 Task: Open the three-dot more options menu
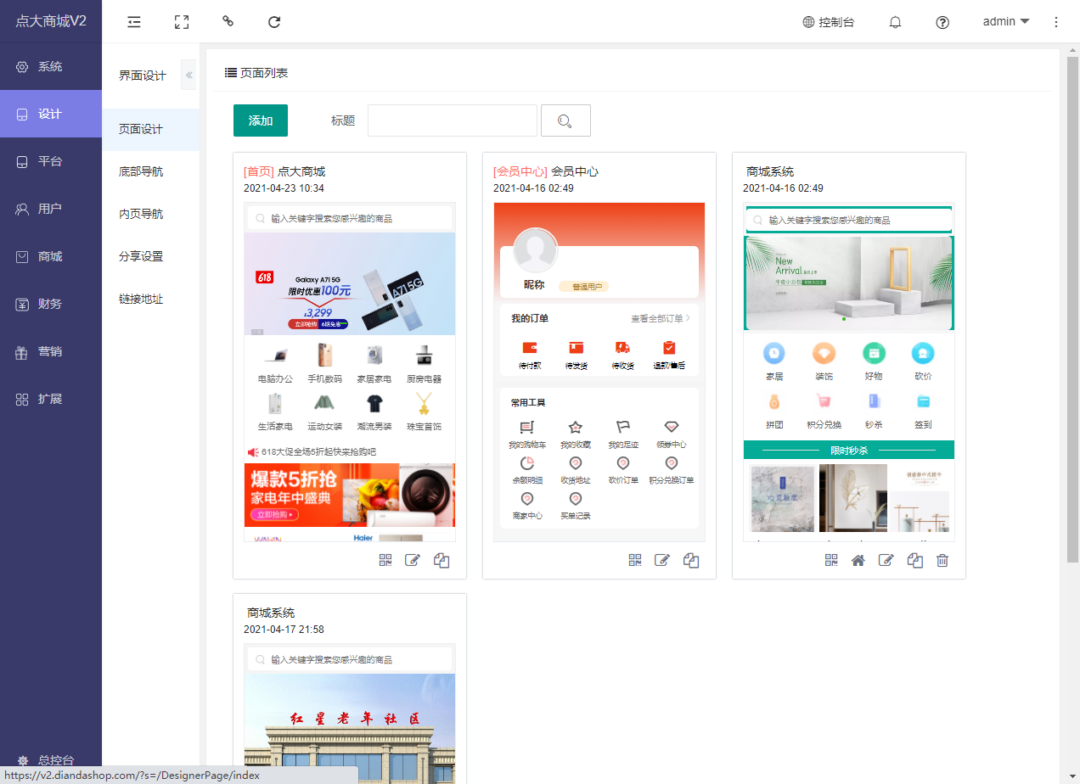point(1056,22)
